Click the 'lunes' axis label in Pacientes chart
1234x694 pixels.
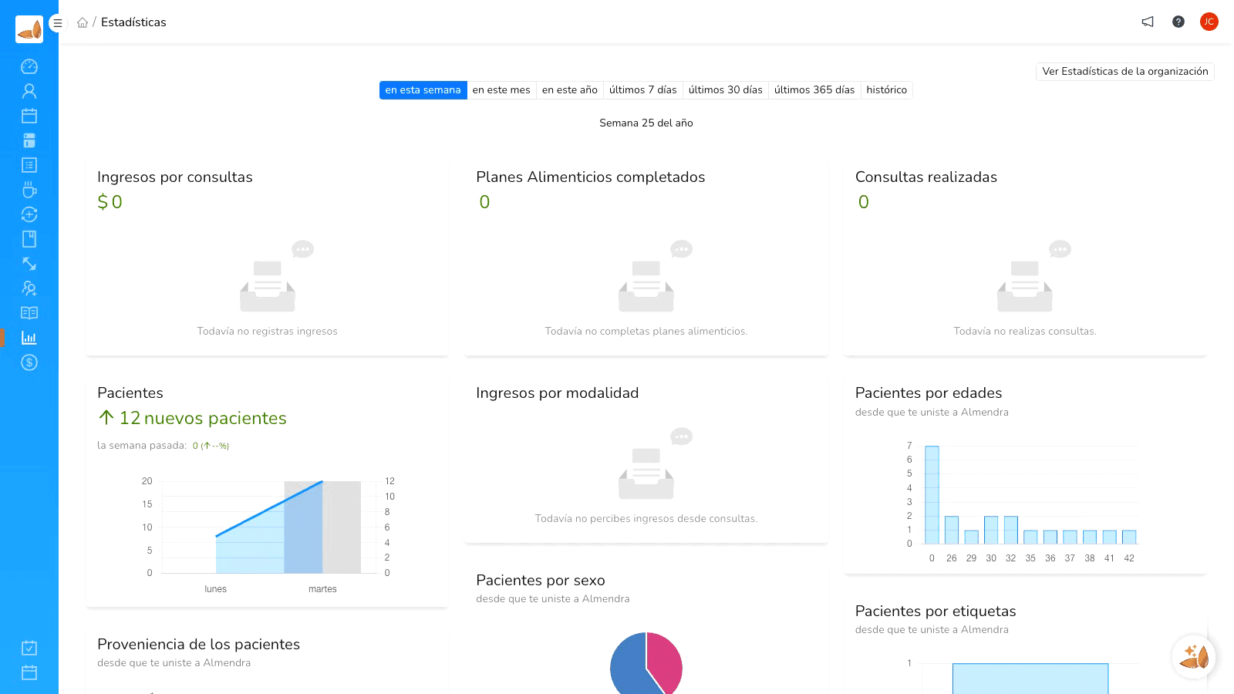pos(216,589)
